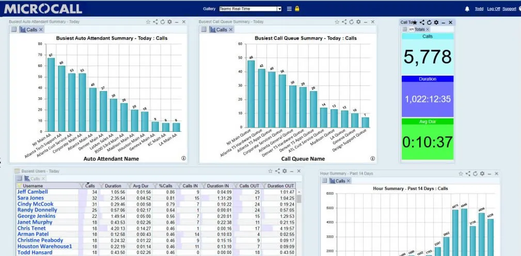Open the Gallery dropdown showing Teams Real-Time
This screenshot has width=521, height=256.
coord(250,9)
